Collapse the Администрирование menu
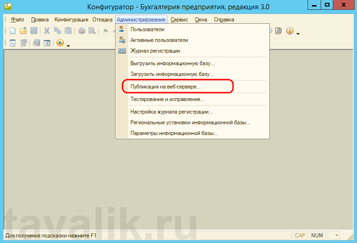 (x=141, y=20)
